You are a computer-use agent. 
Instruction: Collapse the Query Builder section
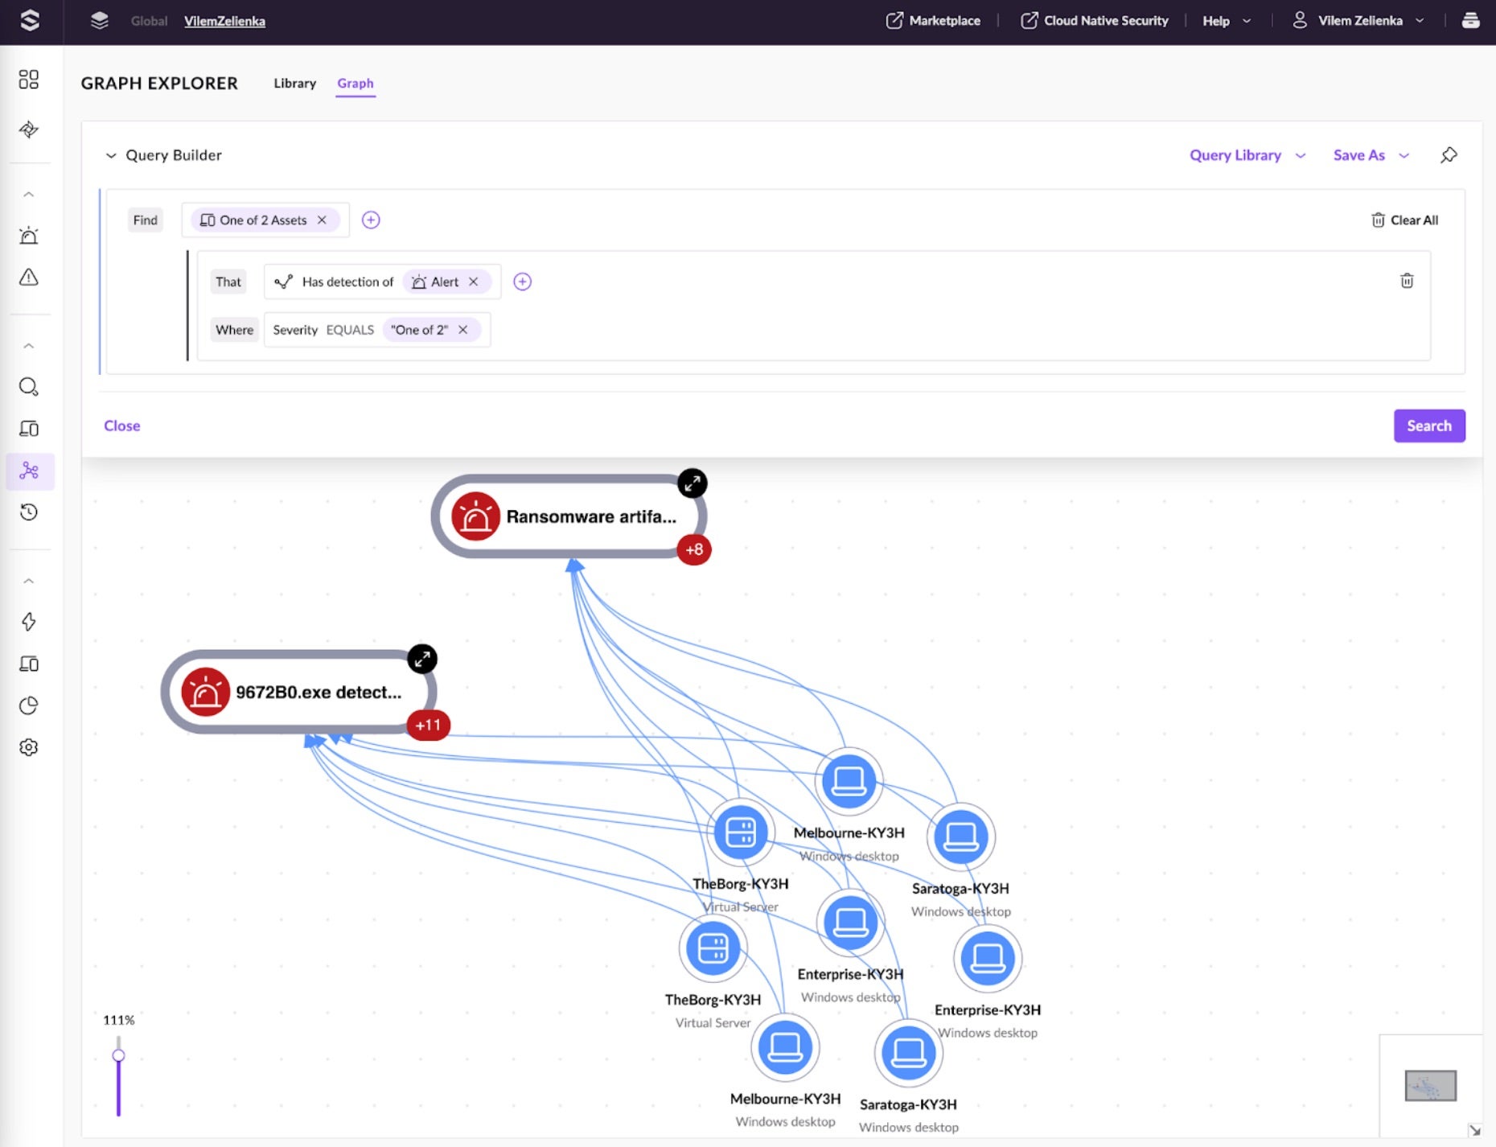click(111, 155)
